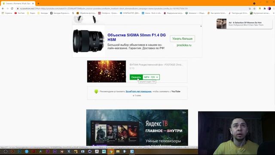Click the blue globe taskbar icon

tap(27, 151)
